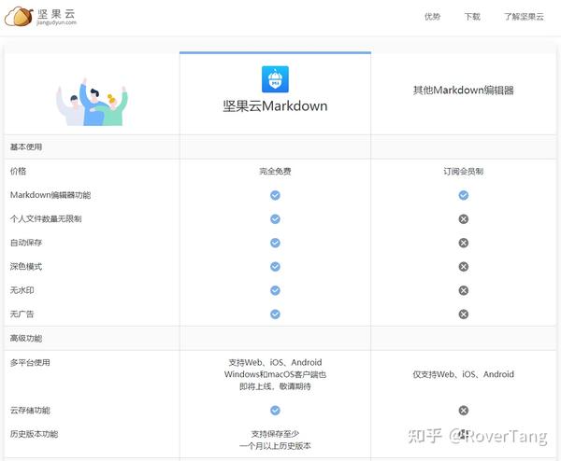The image size is (561, 461).
Task: Click 坚果云 checkmark for 深色模式
Action: [275, 267]
